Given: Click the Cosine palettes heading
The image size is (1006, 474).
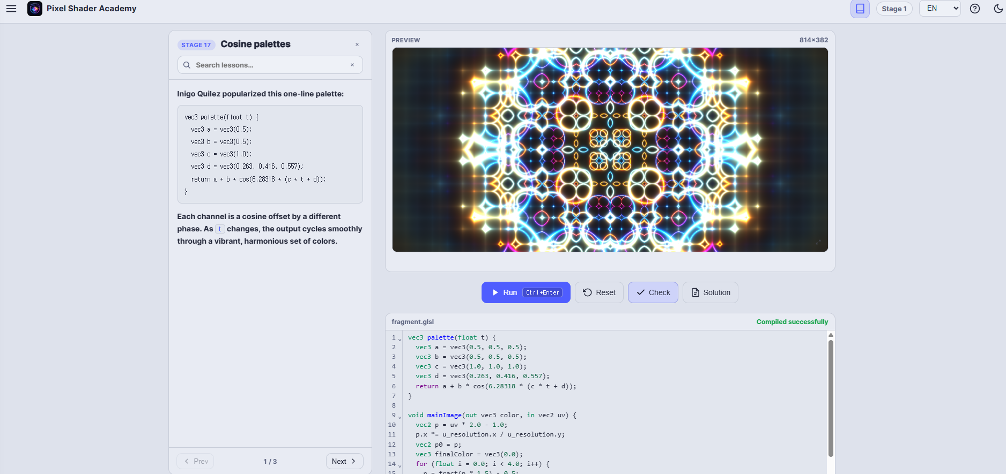Looking at the screenshot, I should click(255, 44).
